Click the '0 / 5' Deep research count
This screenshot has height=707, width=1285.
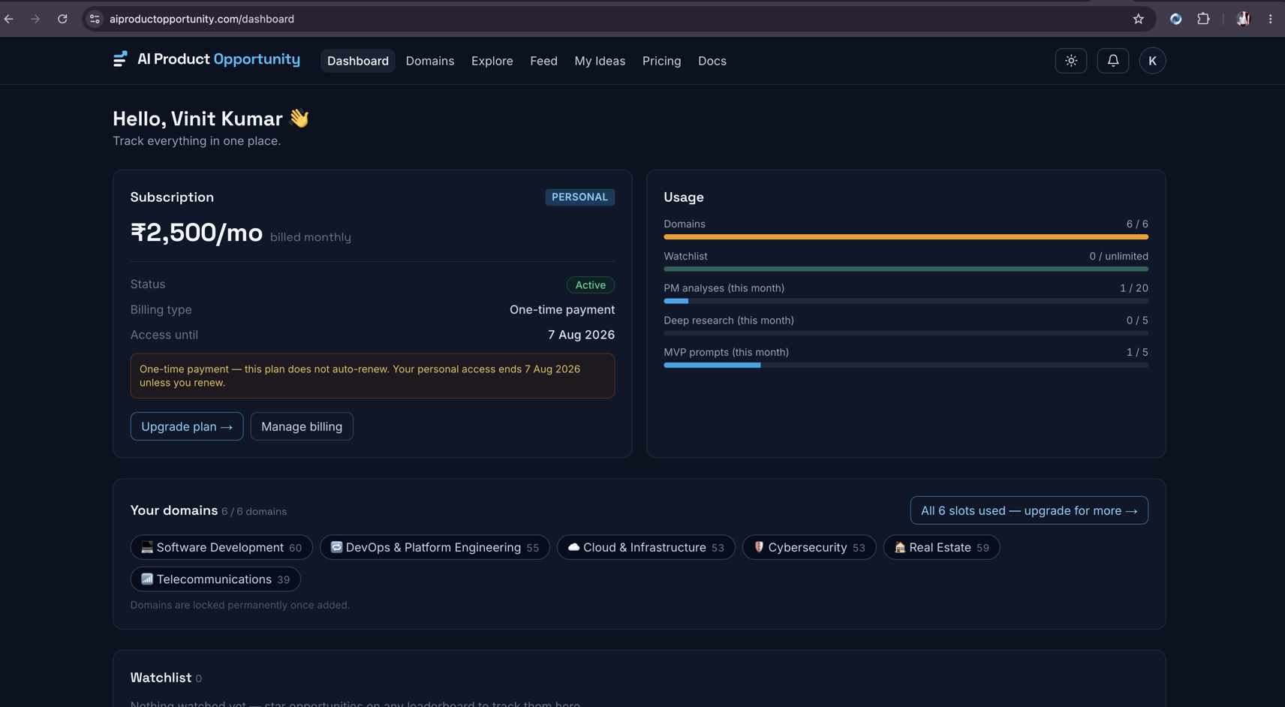[x=1137, y=320]
